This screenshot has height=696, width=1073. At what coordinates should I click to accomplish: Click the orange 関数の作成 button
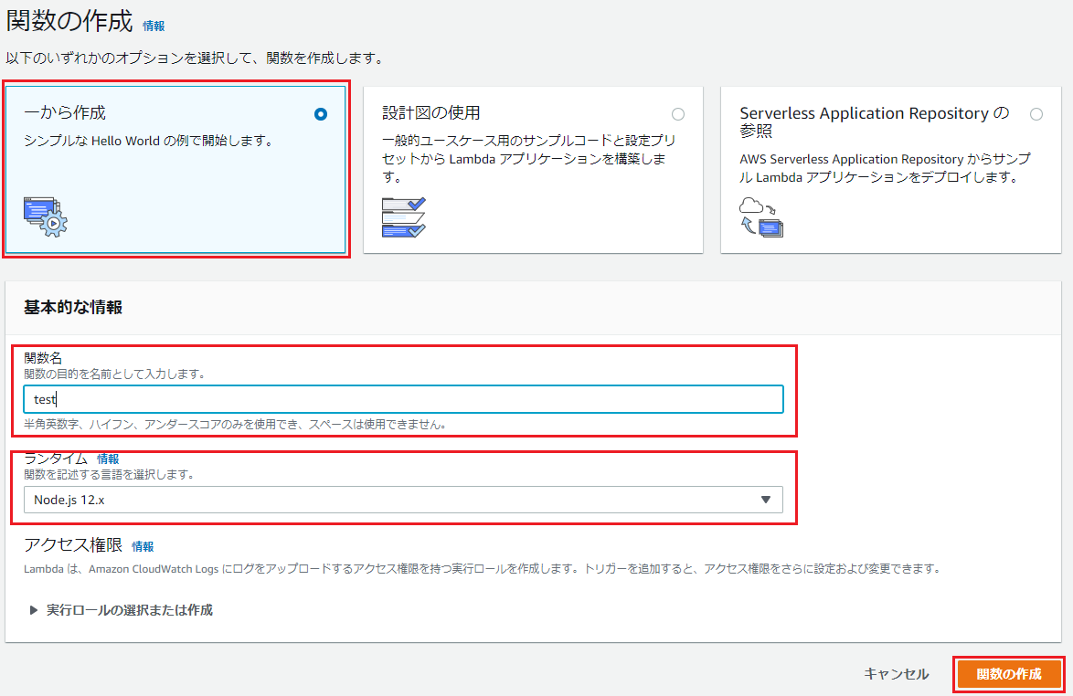coord(1009,674)
